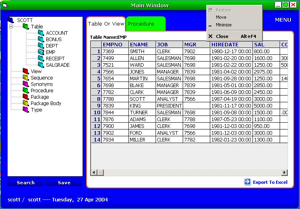
Task: Click the JOB column header
Action: (169, 44)
